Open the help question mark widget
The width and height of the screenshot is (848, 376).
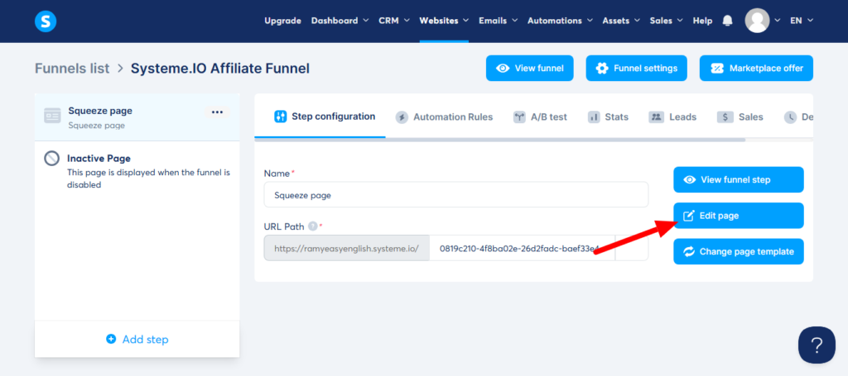pyautogui.click(x=817, y=345)
